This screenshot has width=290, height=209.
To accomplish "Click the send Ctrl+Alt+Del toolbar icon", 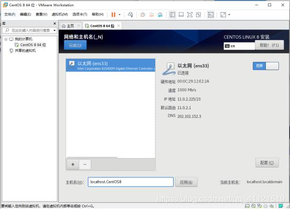I will (x=131, y=15).
